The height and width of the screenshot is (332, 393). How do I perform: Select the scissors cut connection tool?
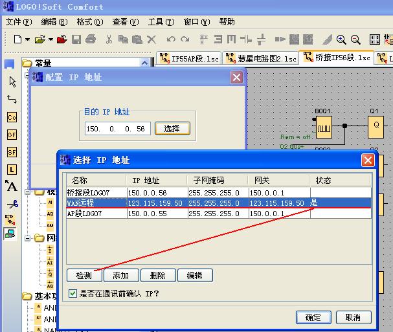12,205
